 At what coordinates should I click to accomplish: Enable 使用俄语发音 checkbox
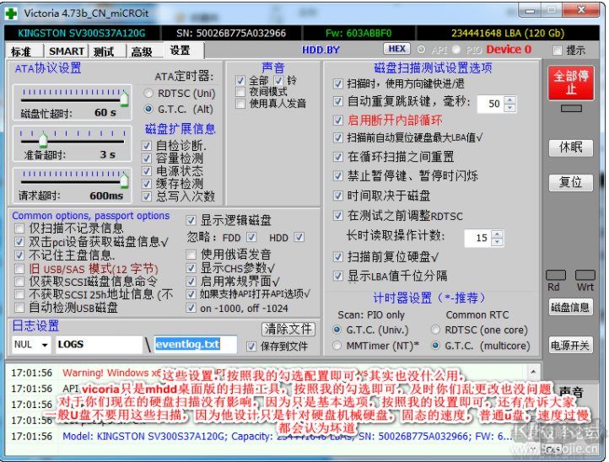191,255
